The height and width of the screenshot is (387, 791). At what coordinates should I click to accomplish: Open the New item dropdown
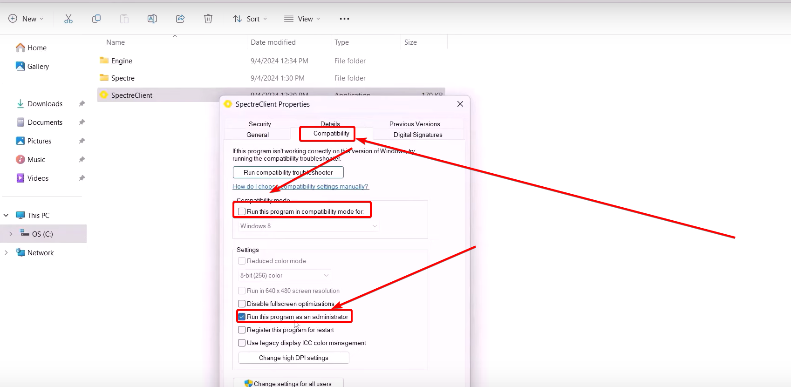click(26, 19)
